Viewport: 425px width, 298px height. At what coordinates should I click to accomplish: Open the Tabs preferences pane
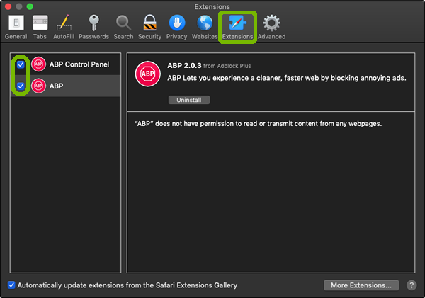coord(40,27)
